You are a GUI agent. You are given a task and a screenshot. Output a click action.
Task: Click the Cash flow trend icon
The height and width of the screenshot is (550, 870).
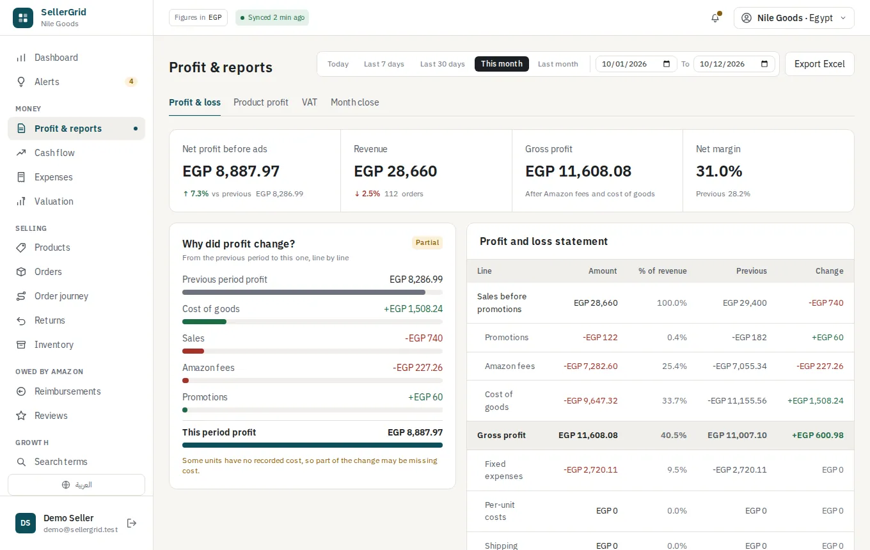point(21,153)
